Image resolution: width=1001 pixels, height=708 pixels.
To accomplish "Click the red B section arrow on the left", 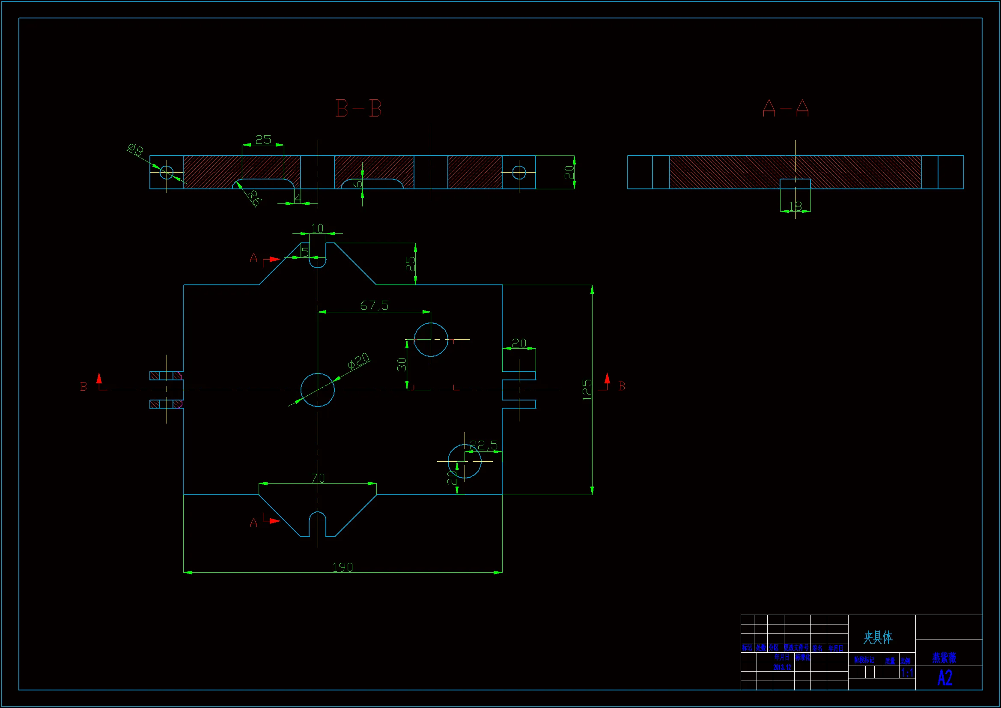I will pos(99,379).
